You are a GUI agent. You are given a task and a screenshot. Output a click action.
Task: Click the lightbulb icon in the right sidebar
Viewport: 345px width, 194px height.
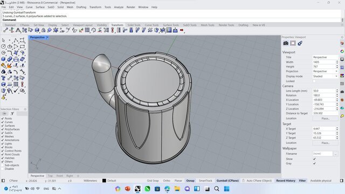(342, 116)
